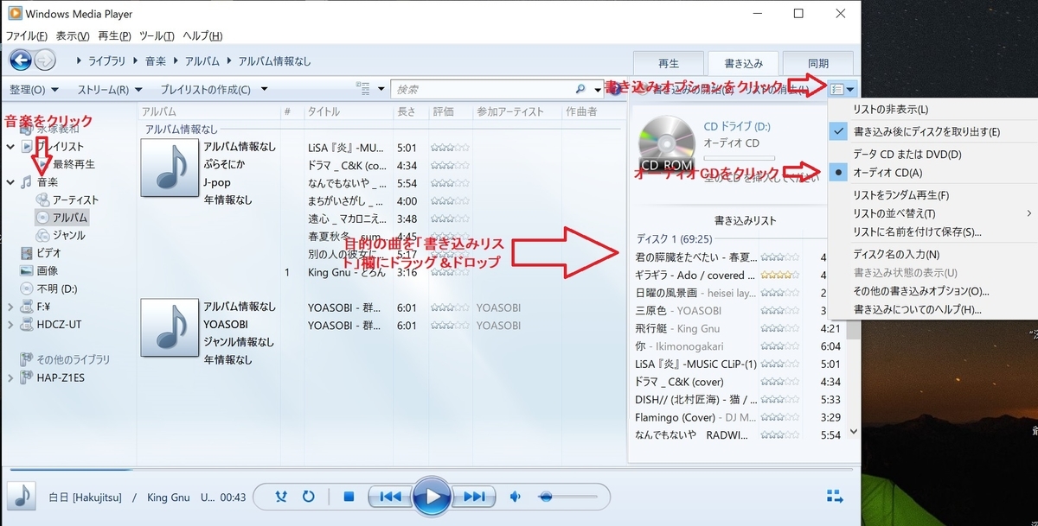Screen dimensions: 1038x526
Task: Open the プレイリストの作成 dropdown arrow
Action: click(264, 89)
